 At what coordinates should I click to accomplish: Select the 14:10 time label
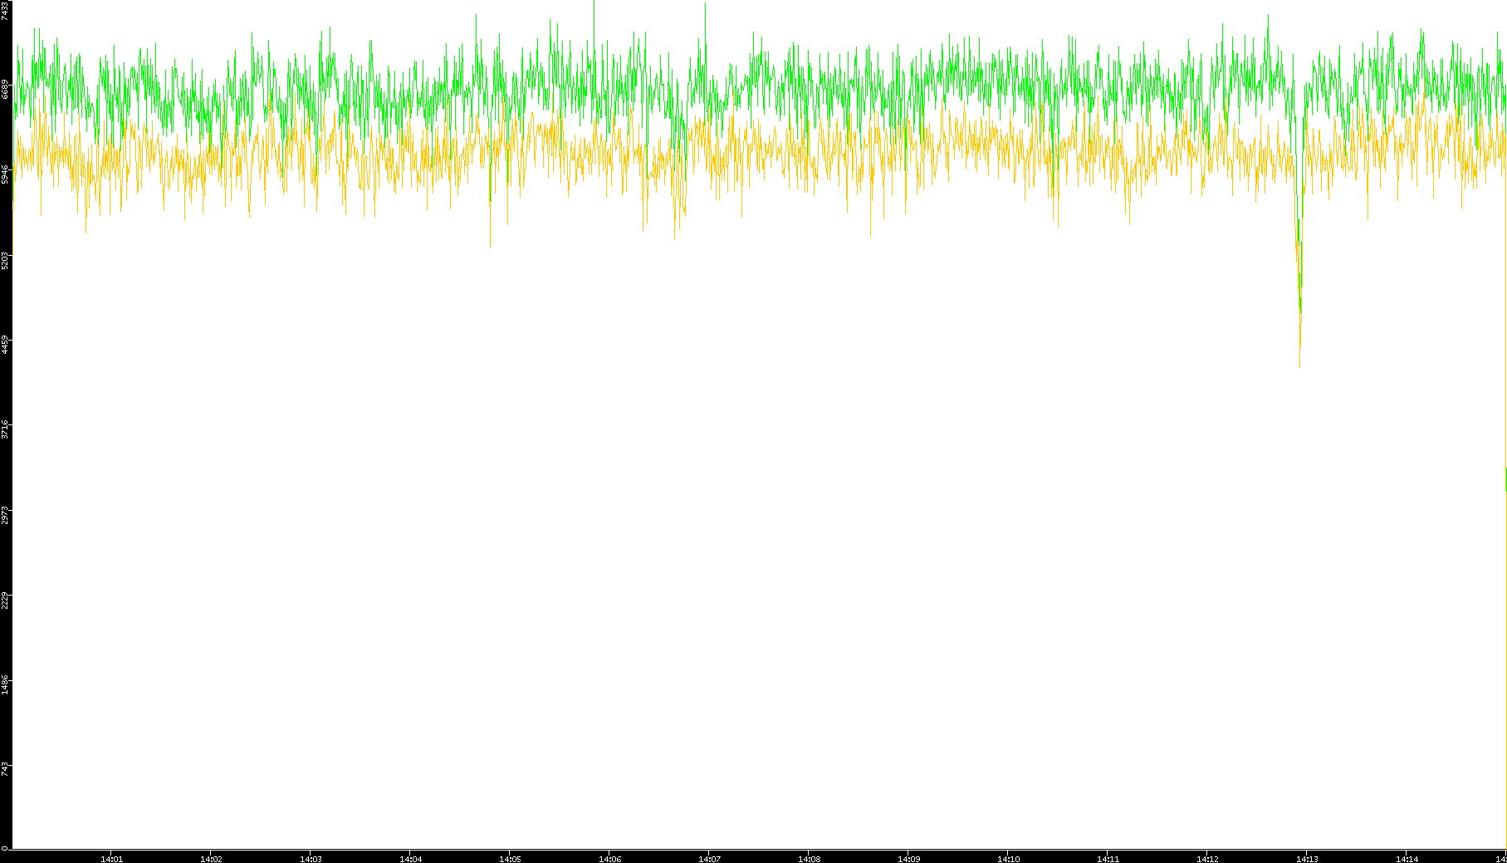click(1009, 859)
